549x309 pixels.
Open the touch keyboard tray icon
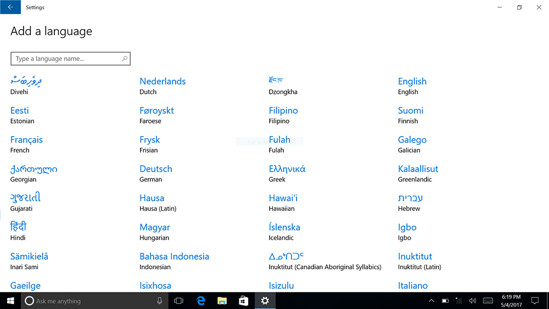(x=488, y=301)
